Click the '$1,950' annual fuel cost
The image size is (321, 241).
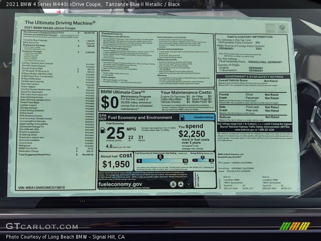pos(116,164)
